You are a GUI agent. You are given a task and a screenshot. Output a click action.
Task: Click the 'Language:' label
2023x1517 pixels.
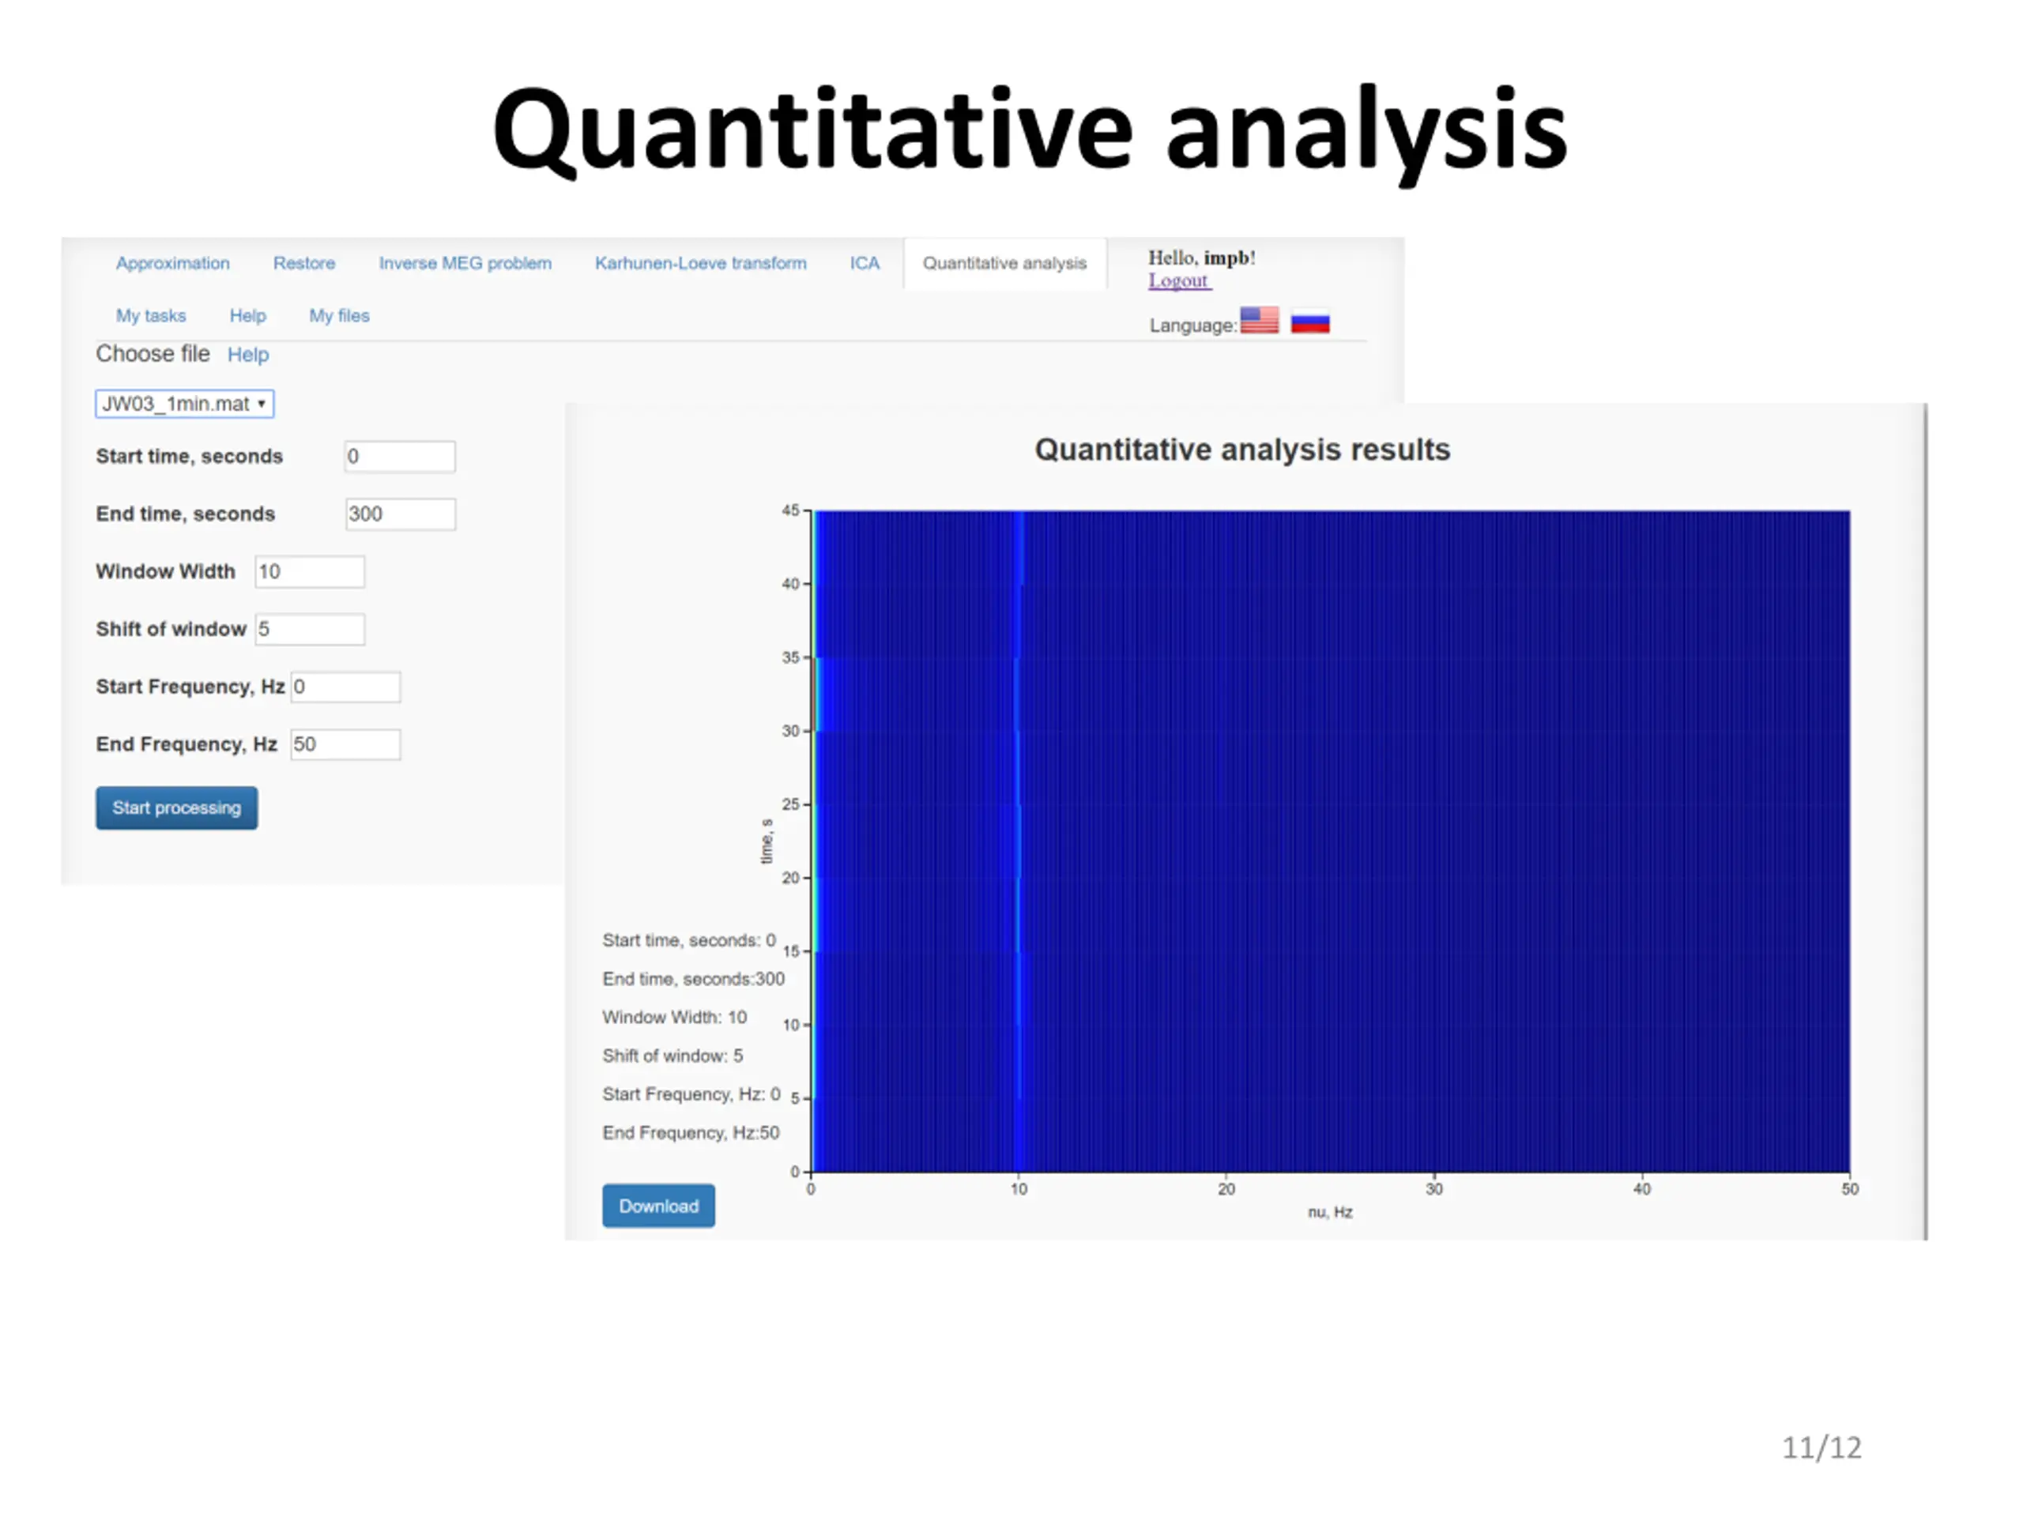[1192, 326]
